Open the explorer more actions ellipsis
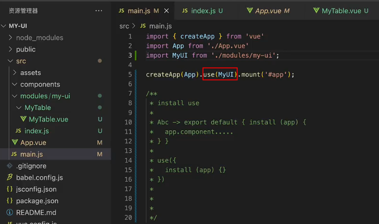The image size is (379, 224). 99,11
